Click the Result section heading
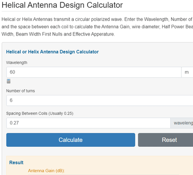The height and width of the screenshot is (175, 193). pyautogui.click(x=16, y=163)
